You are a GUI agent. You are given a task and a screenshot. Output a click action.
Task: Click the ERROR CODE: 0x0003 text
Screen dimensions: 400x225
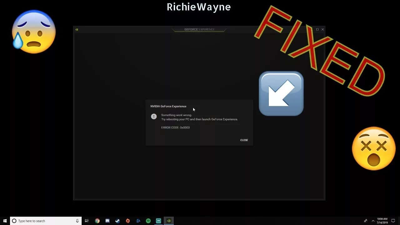(x=175, y=127)
